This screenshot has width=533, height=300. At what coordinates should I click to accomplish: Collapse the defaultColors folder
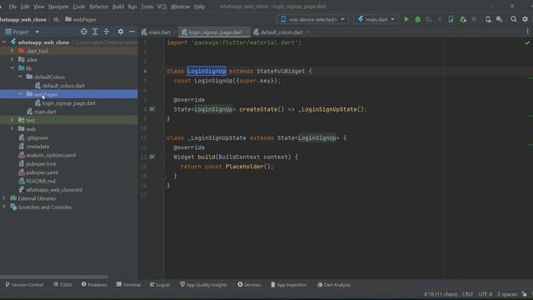[x=20, y=77]
